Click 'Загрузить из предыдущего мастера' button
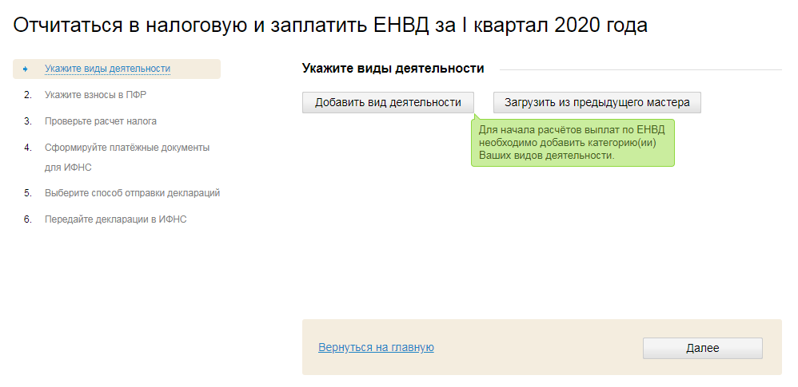Screen dimensions: 798x387 pyautogui.click(x=597, y=102)
